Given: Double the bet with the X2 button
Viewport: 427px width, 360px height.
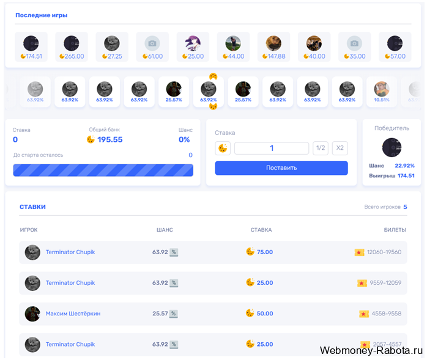Looking at the screenshot, I should pyautogui.click(x=340, y=149).
